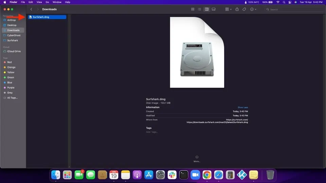Open Slack from the Dock

tap(172, 175)
